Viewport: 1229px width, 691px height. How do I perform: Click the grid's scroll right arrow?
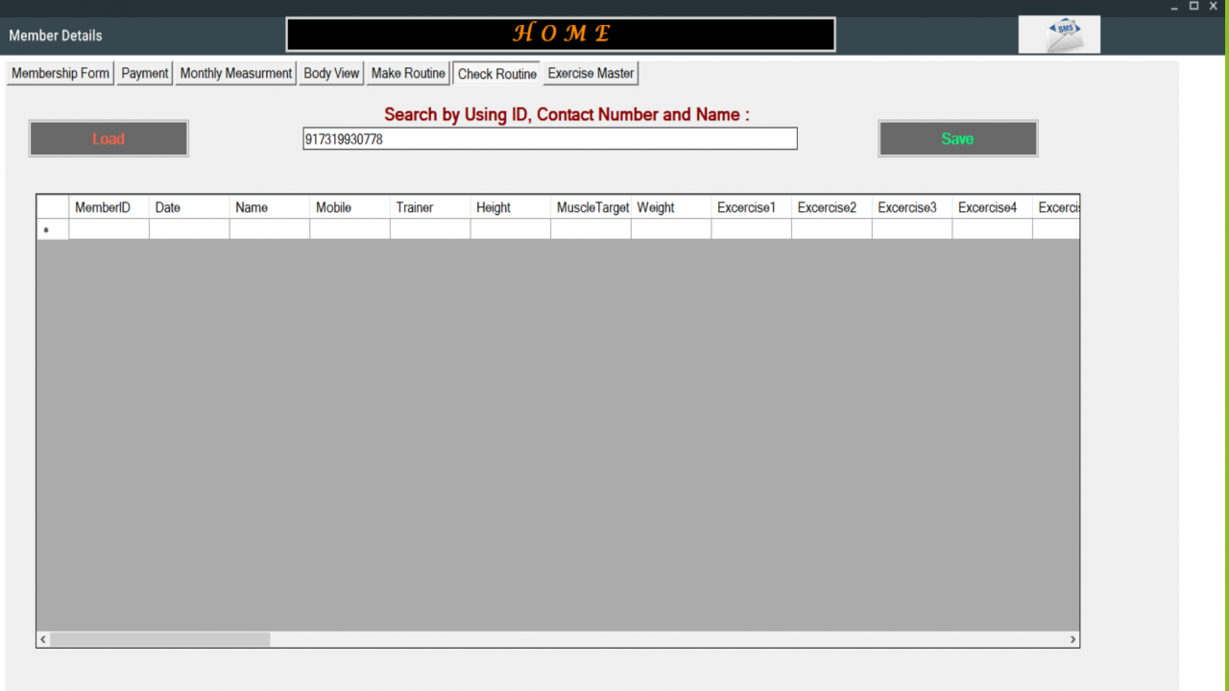(x=1072, y=639)
